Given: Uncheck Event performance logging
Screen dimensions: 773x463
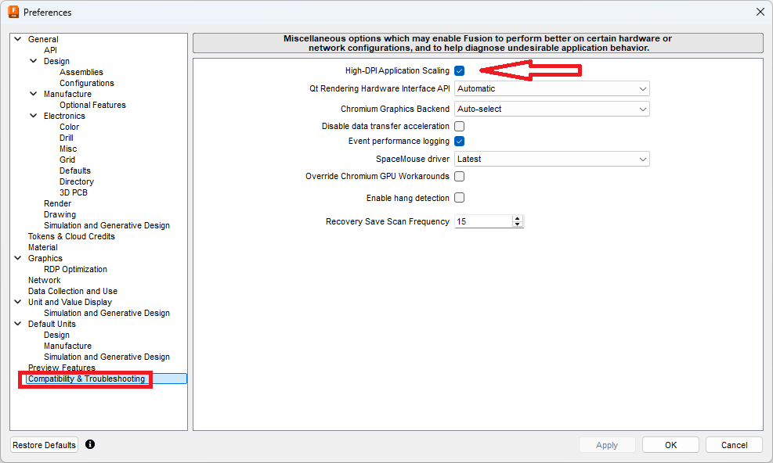Looking at the screenshot, I should [x=460, y=142].
